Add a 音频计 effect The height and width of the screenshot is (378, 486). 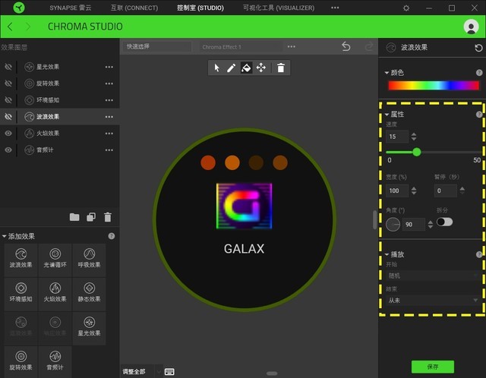point(55,362)
